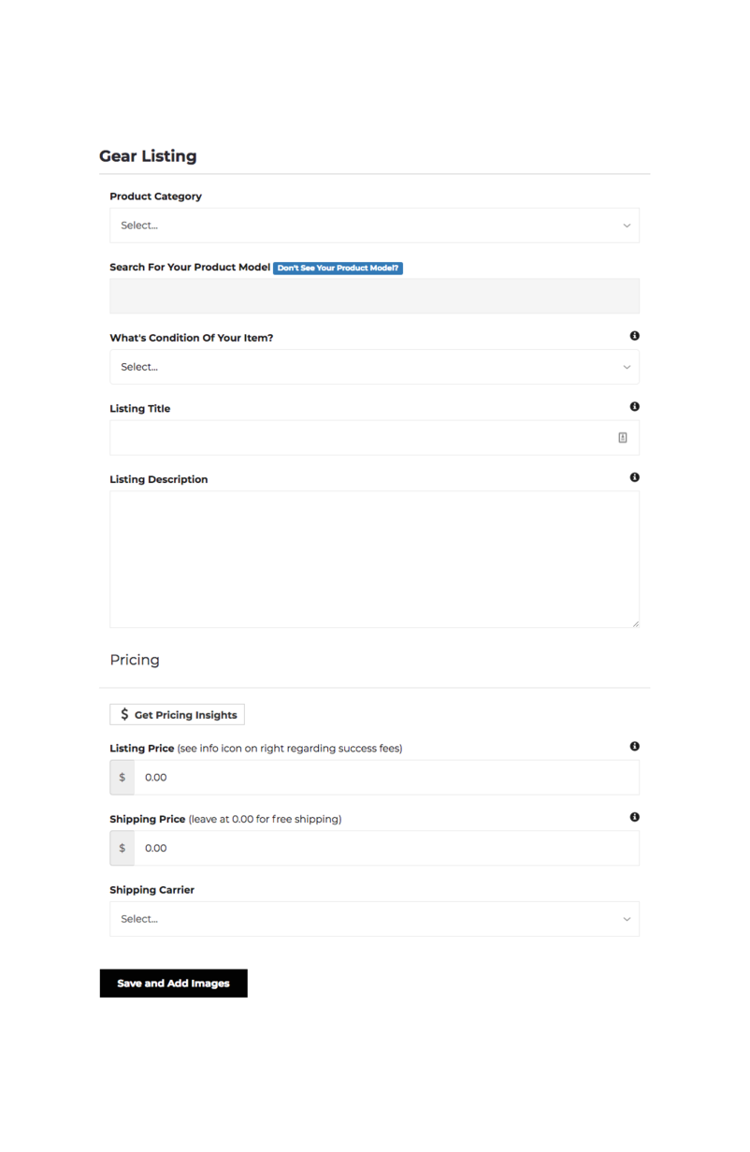Expand the item condition dropdown

[374, 367]
